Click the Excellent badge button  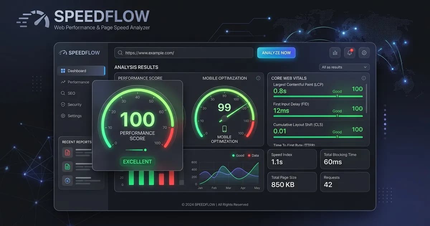(137, 162)
